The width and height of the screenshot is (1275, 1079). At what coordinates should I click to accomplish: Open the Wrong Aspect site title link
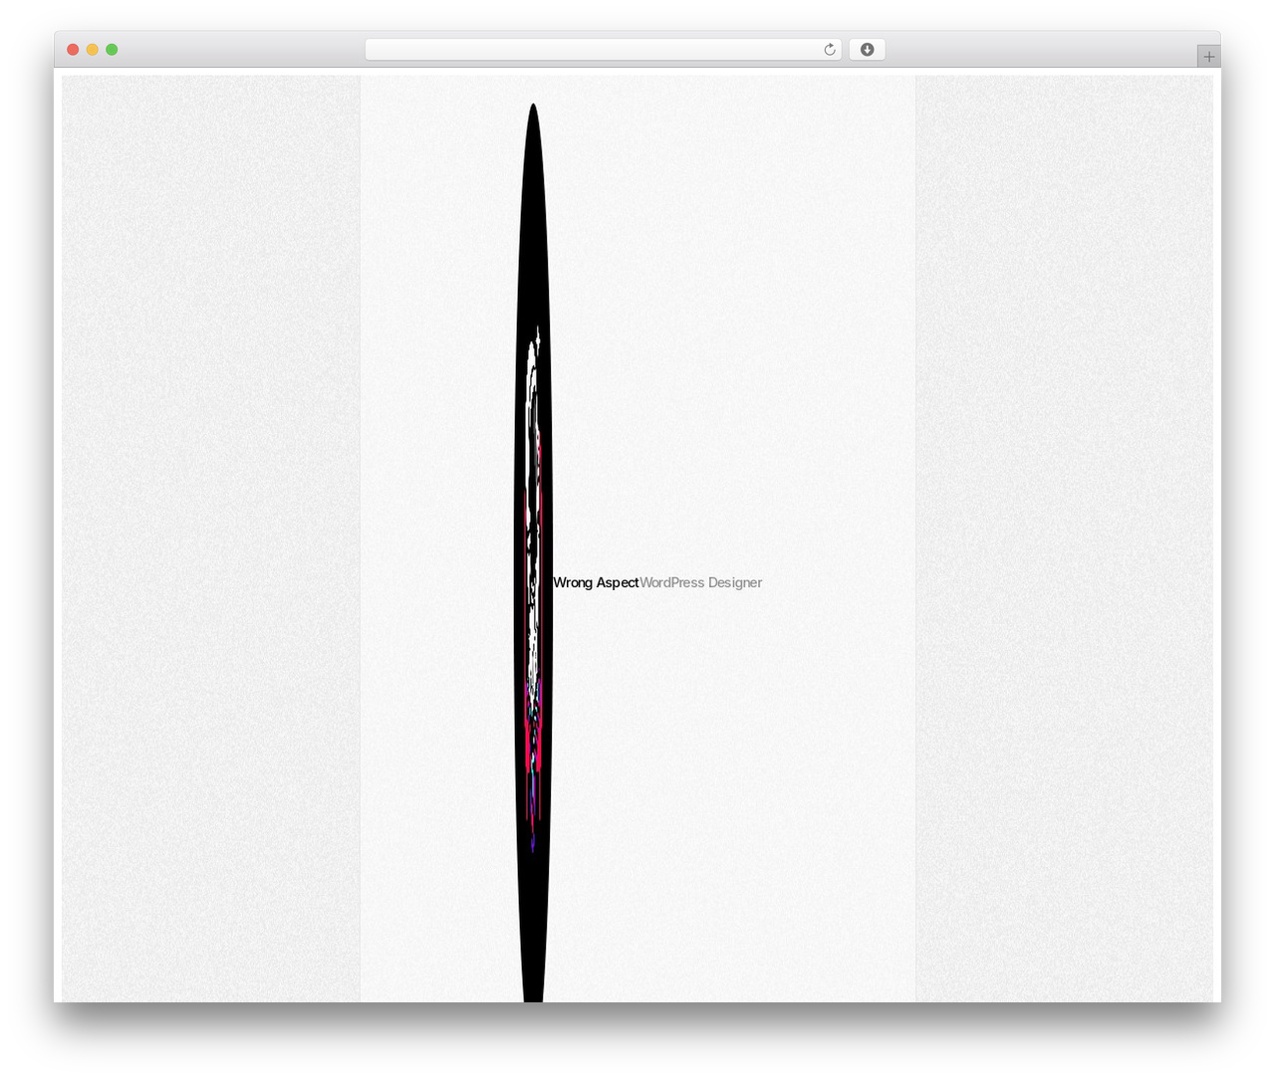click(x=596, y=582)
